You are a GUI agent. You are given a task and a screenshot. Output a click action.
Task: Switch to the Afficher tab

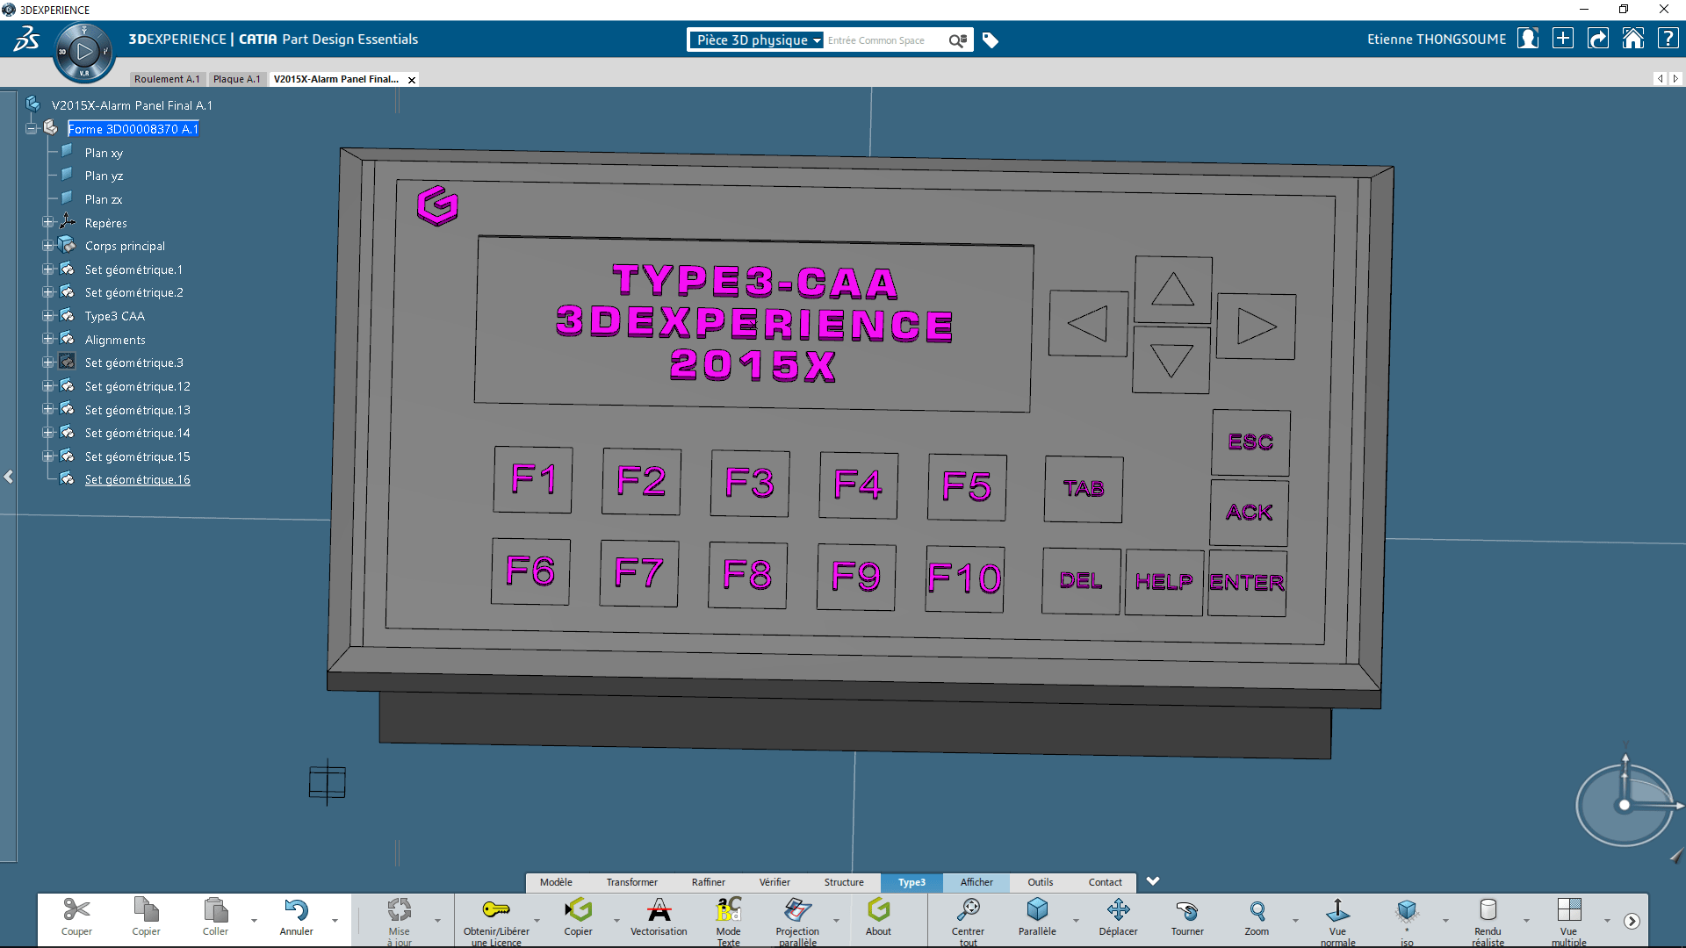click(x=976, y=882)
